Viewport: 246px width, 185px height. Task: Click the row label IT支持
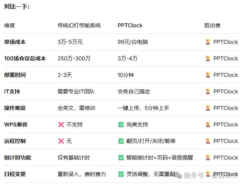coord(12,92)
